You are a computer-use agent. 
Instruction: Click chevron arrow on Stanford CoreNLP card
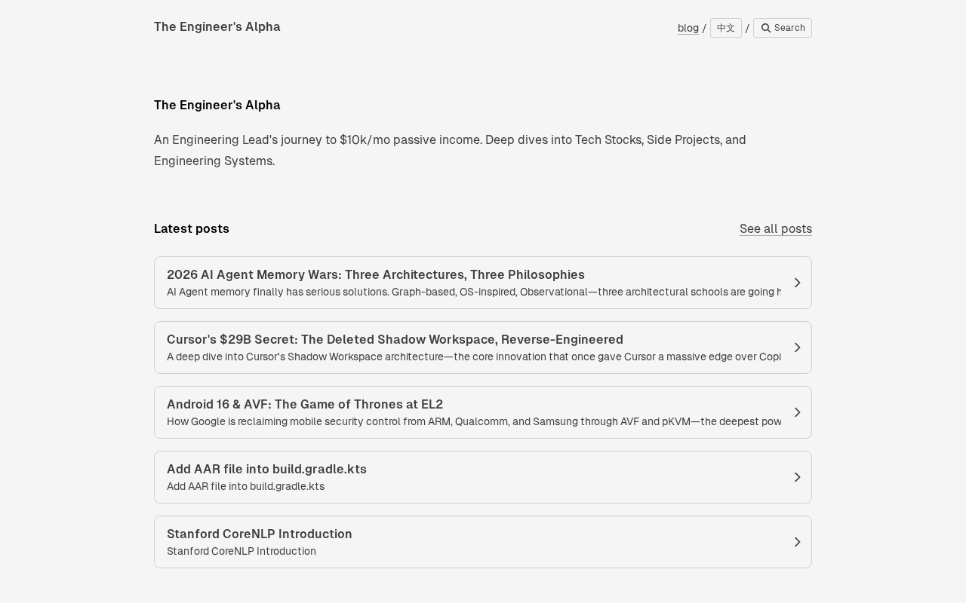click(797, 542)
